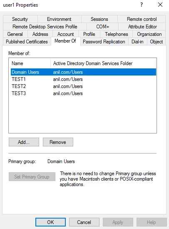Switch to the Security tab

[20, 19]
